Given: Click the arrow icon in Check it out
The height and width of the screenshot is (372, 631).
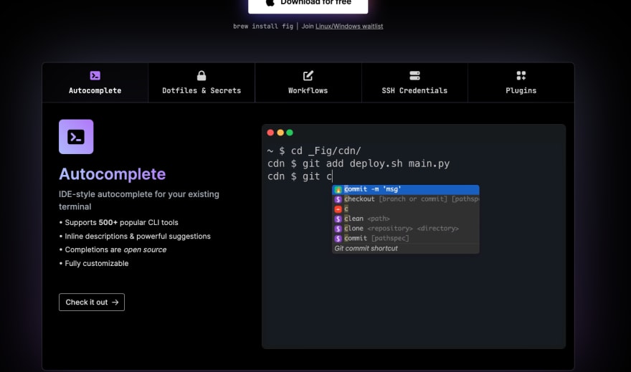Looking at the screenshot, I should pos(115,302).
